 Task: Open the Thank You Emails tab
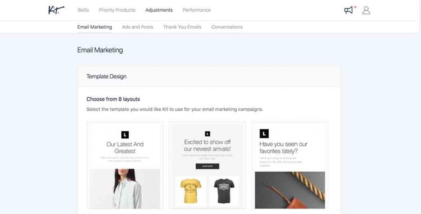click(x=182, y=27)
